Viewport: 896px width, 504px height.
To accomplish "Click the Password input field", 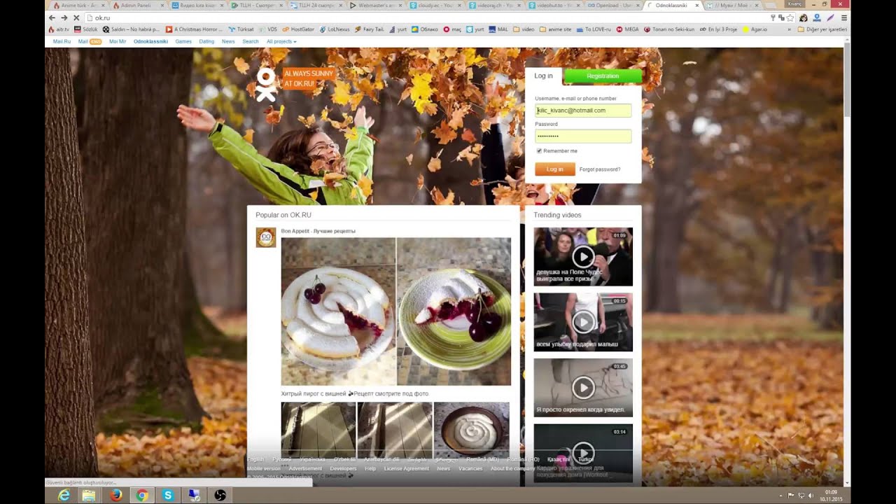I will point(583,136).
